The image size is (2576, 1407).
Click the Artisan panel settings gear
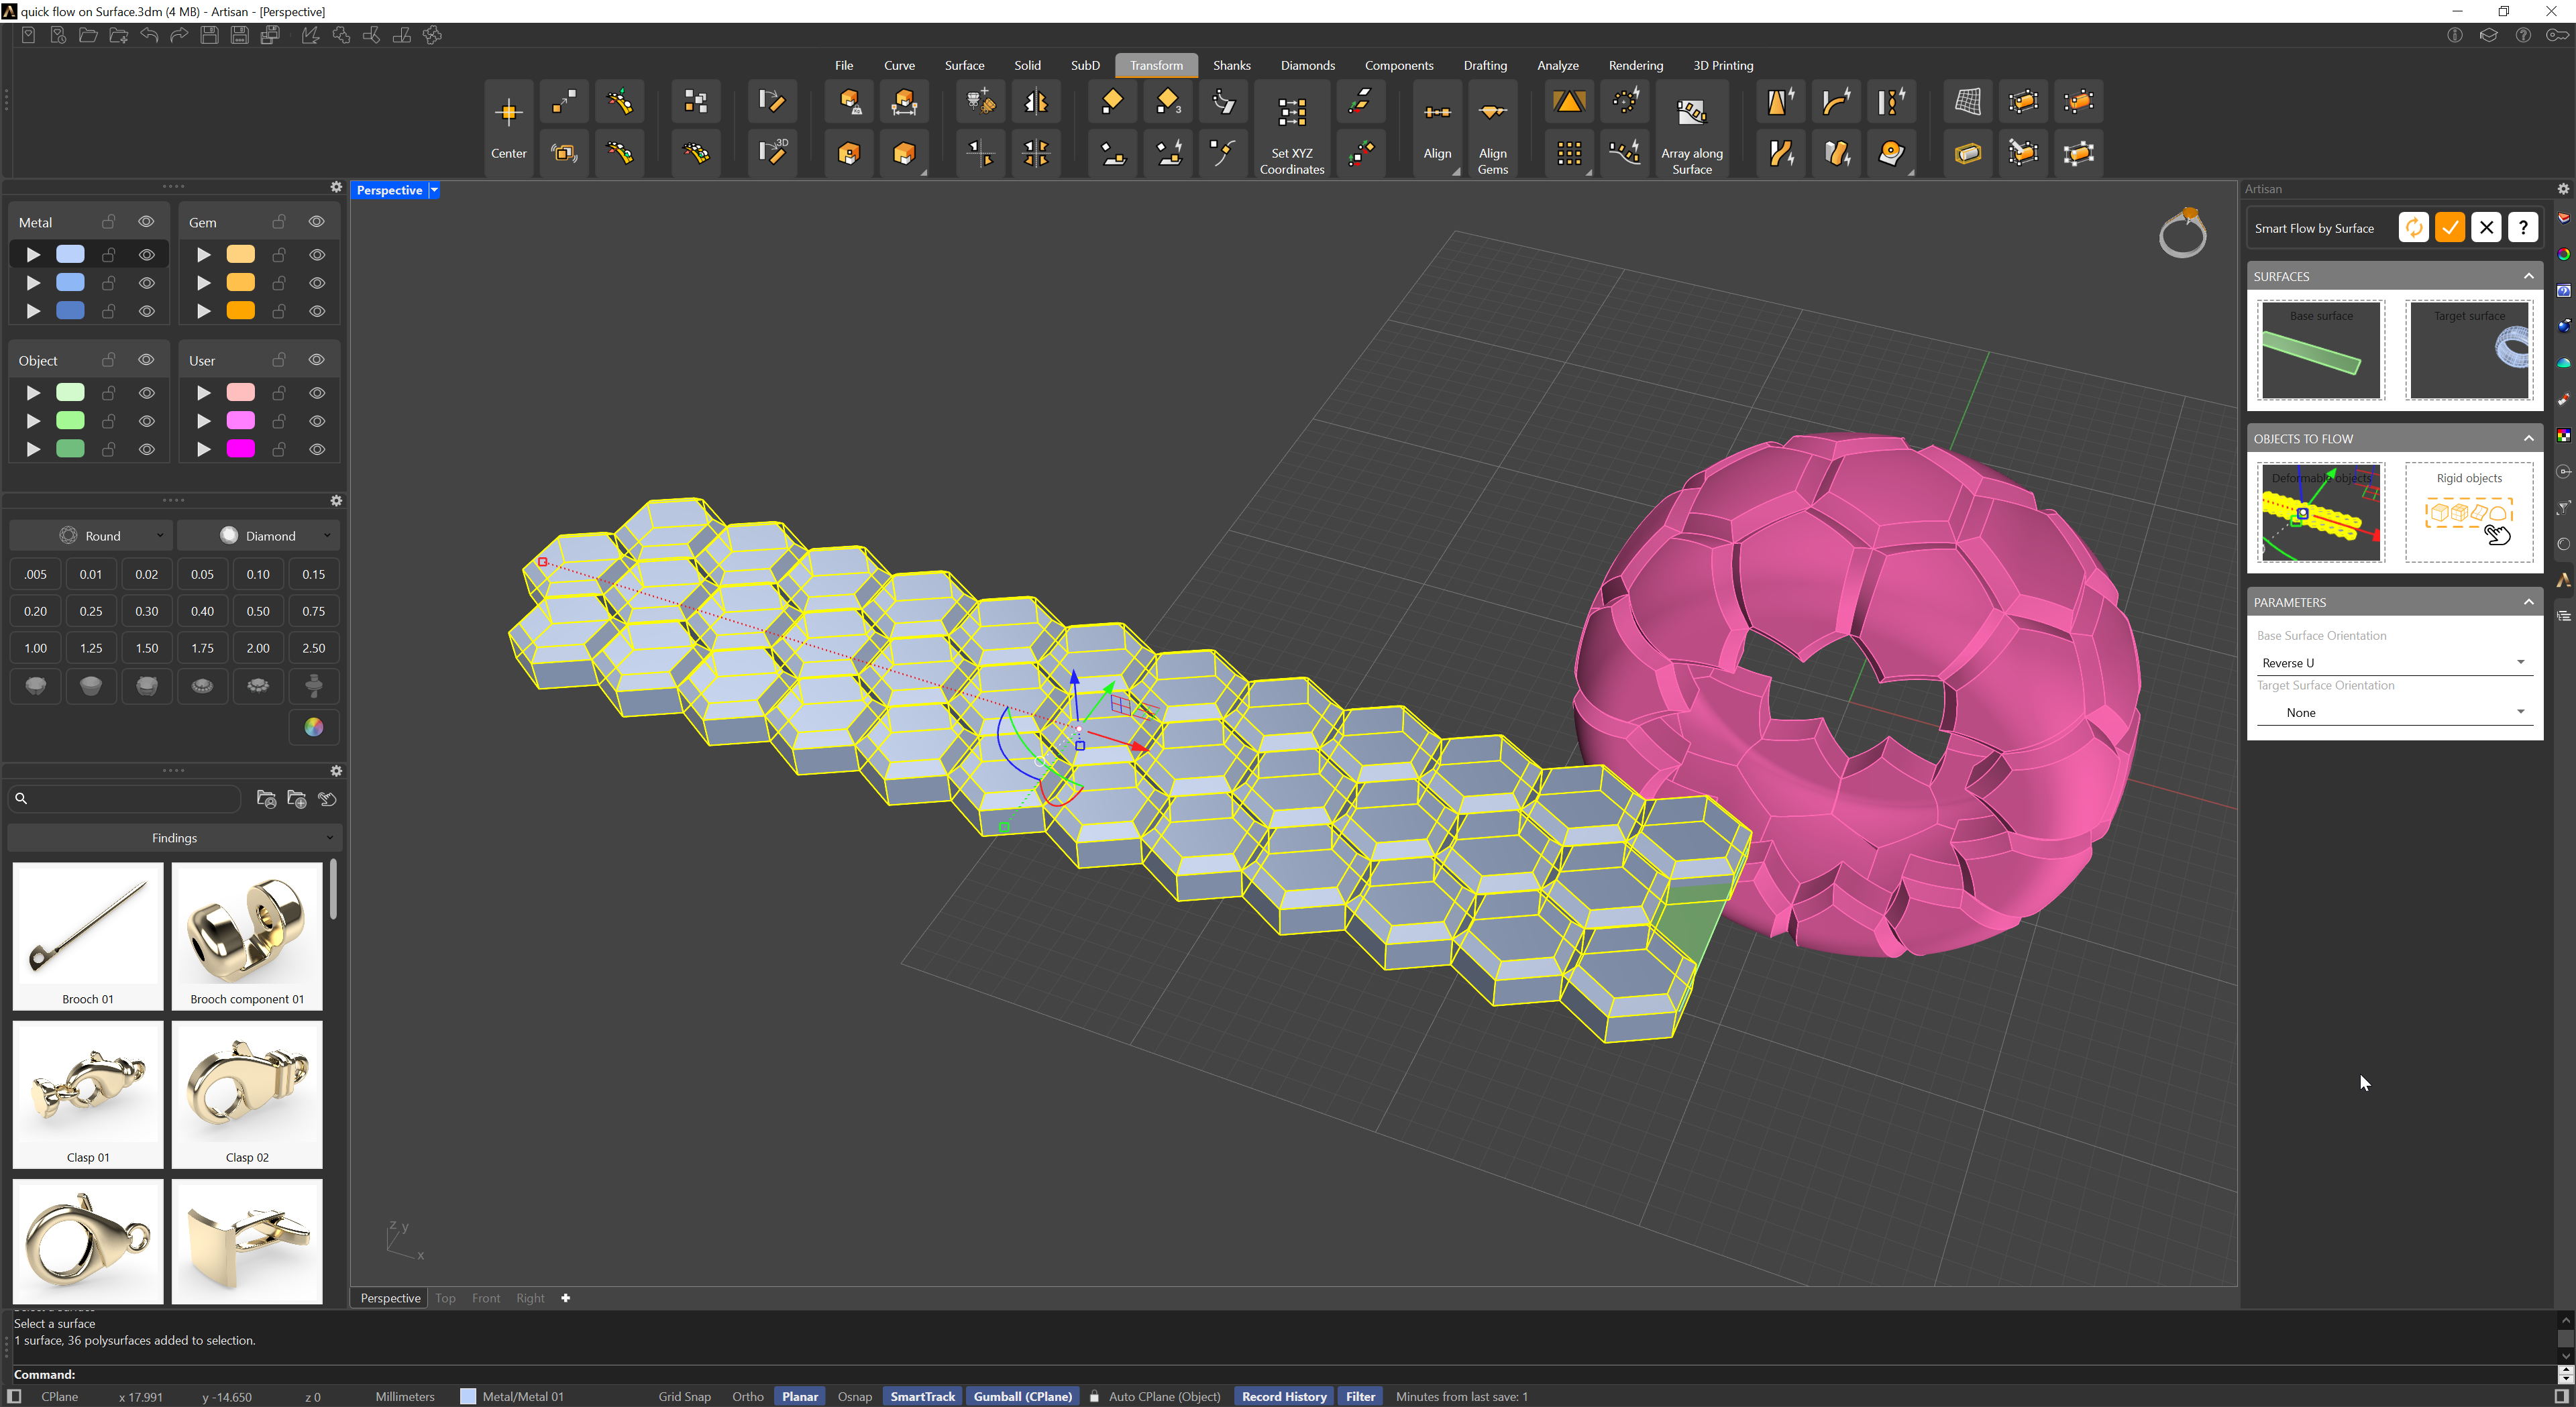click(x=2563, y=189)
